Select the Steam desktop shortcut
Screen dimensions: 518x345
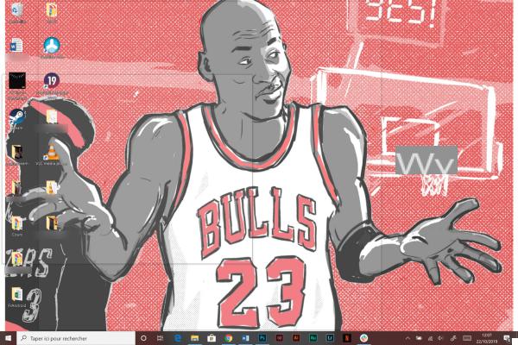pyautogui.click(x=17, y=118)
